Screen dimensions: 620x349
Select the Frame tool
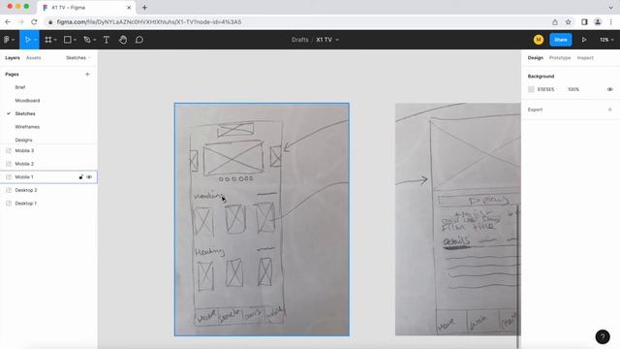pos(47,40)
